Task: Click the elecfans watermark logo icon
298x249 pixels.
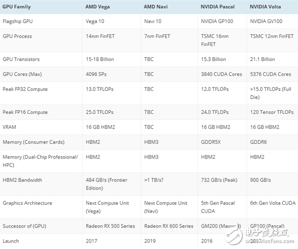Action: point(233,234)
